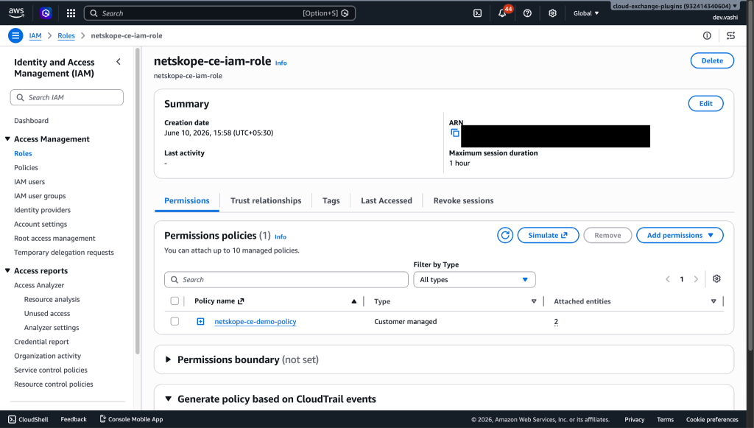Screen dimensions: 754x428
Task: Open Add permissions dropdown
Action: [x=680, y=235]
